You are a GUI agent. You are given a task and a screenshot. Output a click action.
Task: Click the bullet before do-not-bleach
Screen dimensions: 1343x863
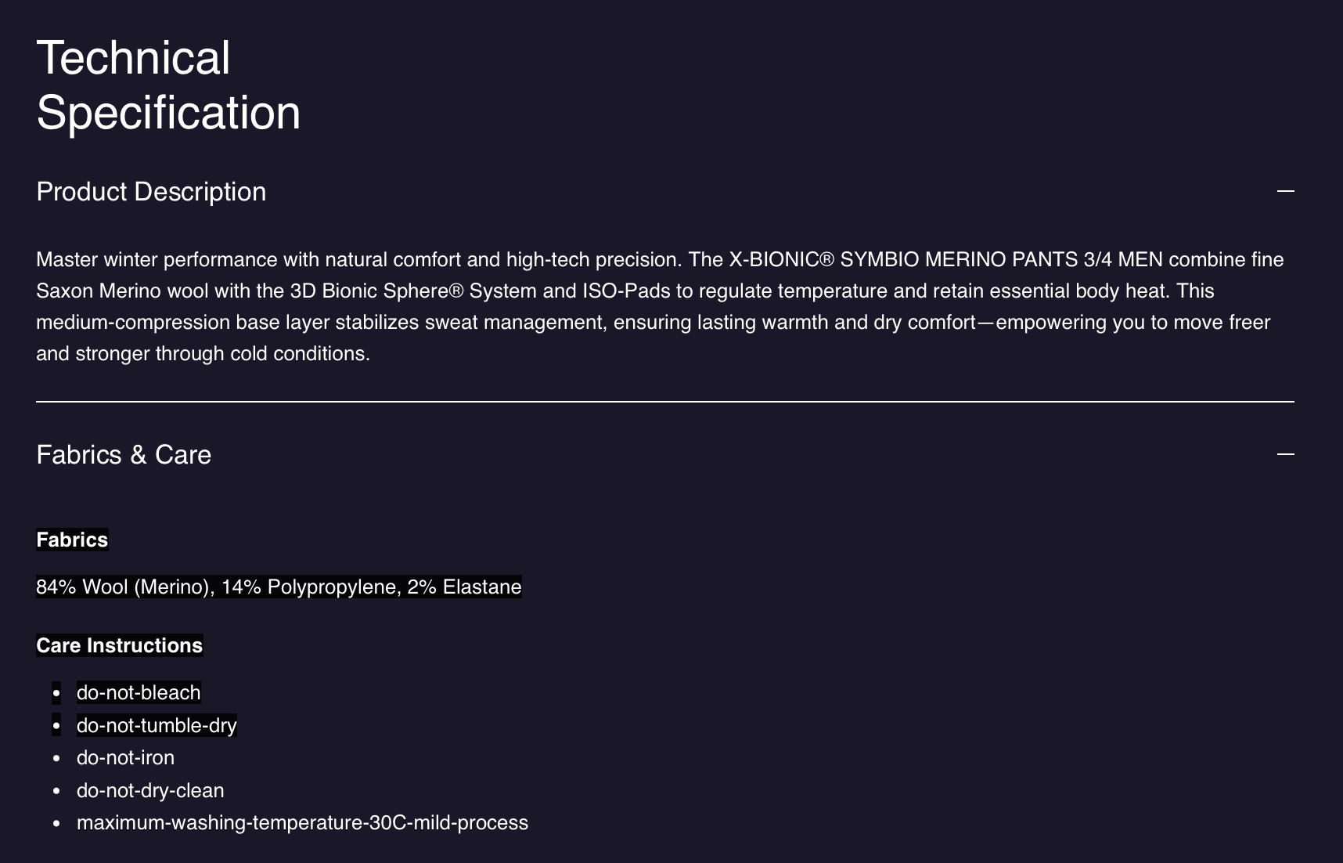point(56,693)
